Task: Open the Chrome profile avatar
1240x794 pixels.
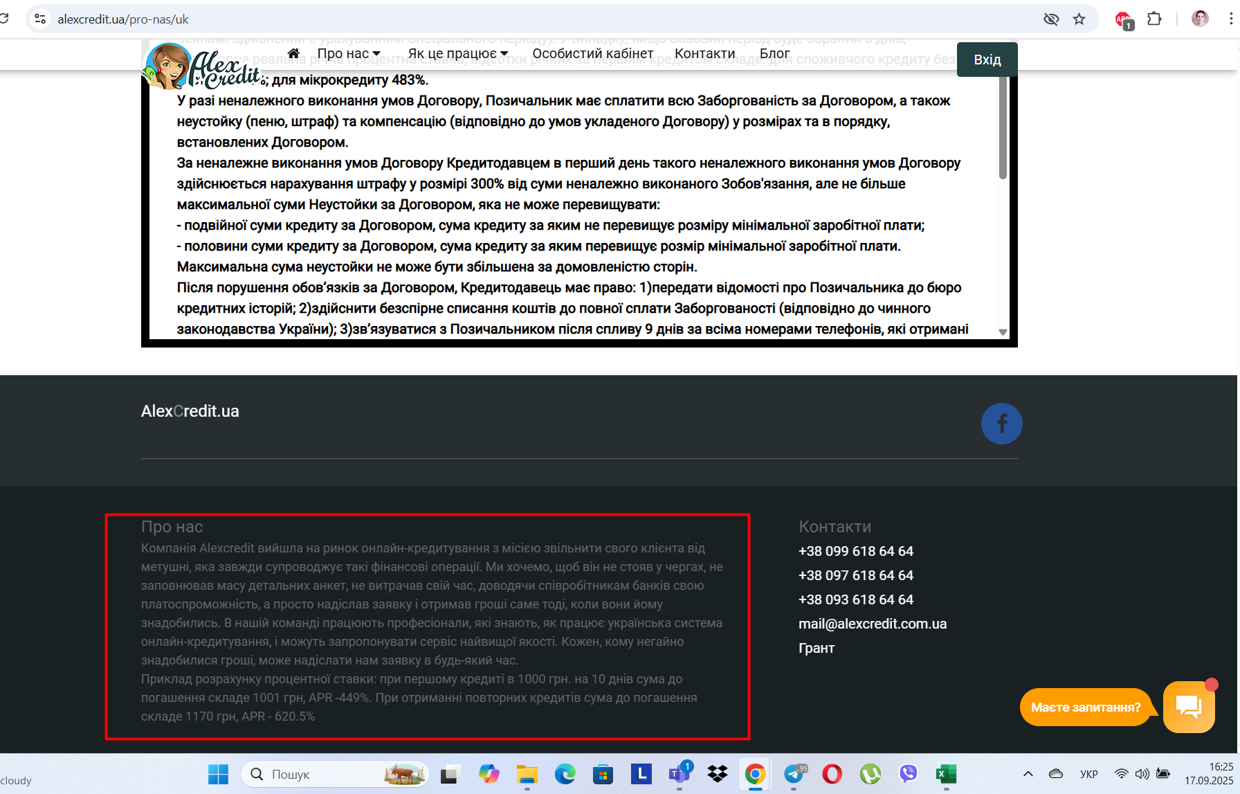Action: [x=1200, y=19]
